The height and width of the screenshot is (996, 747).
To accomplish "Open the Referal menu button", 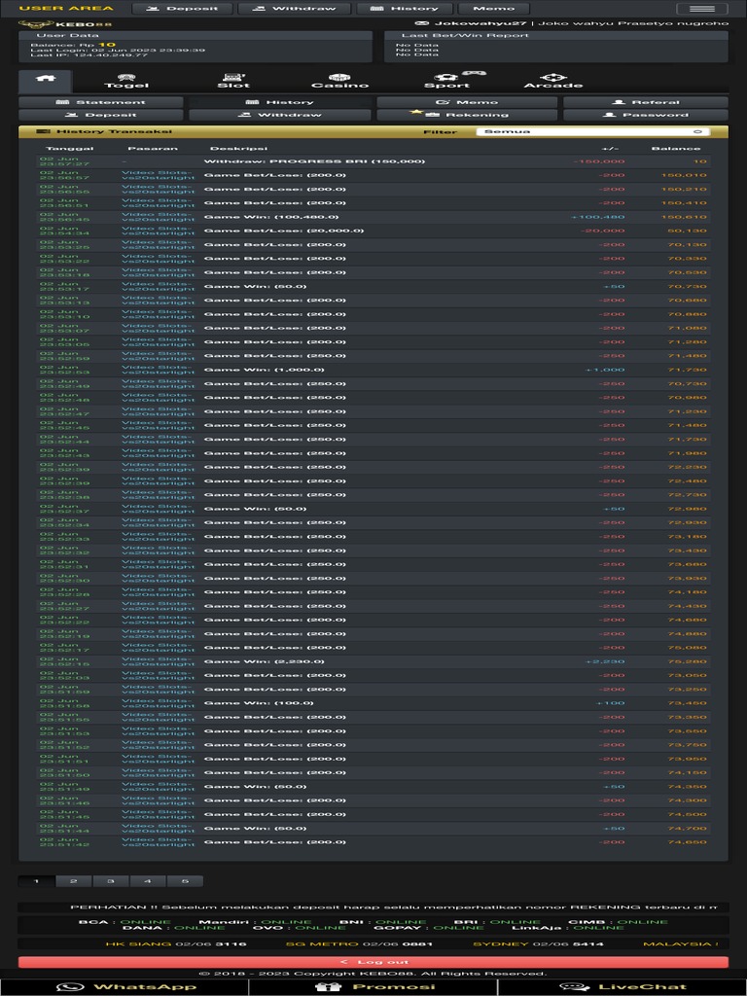I will pyautogui.click(x=645, y=102).
